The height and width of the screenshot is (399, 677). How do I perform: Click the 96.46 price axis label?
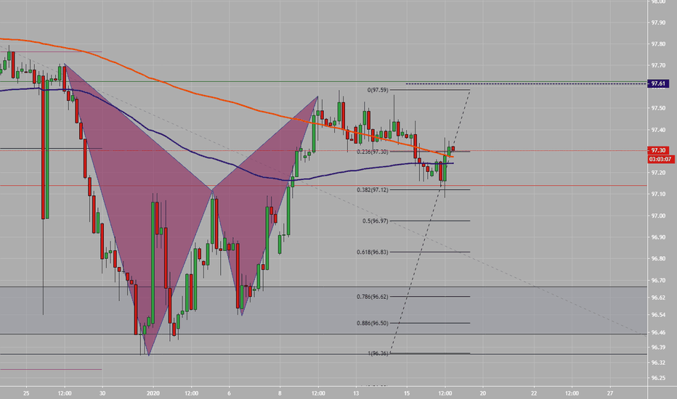tap(658, 332)
